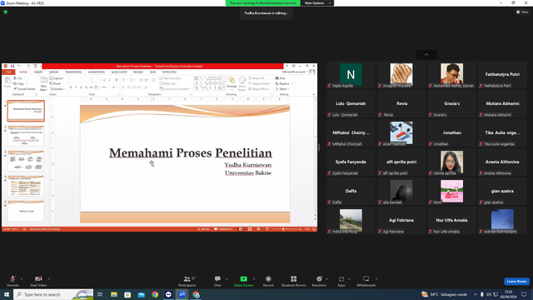Switch to the TRANSITIONS ribbon tab
The width and height of the screenshot is (533, 300).
[x=73, y=72]
